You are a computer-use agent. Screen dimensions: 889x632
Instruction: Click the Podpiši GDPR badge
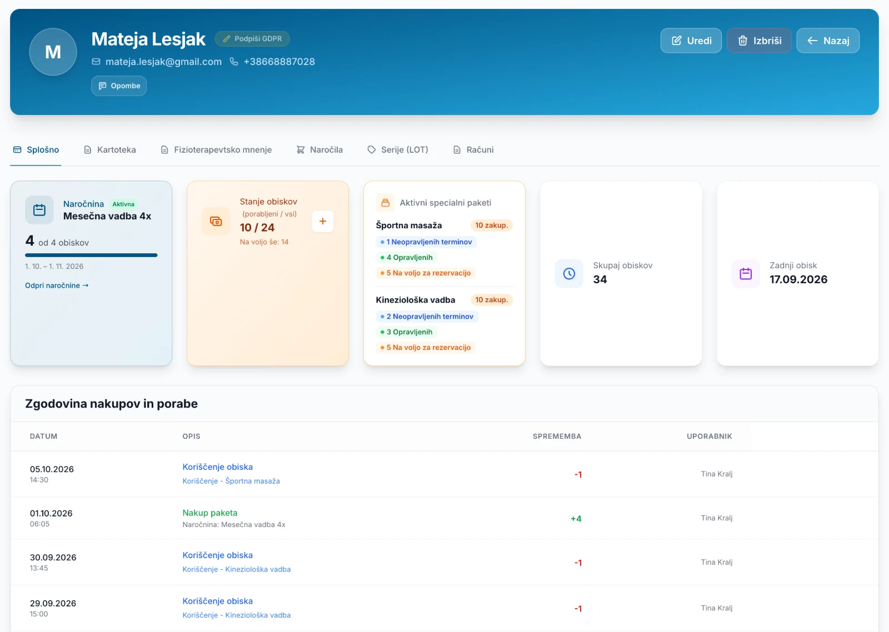(x=252, y=39)
